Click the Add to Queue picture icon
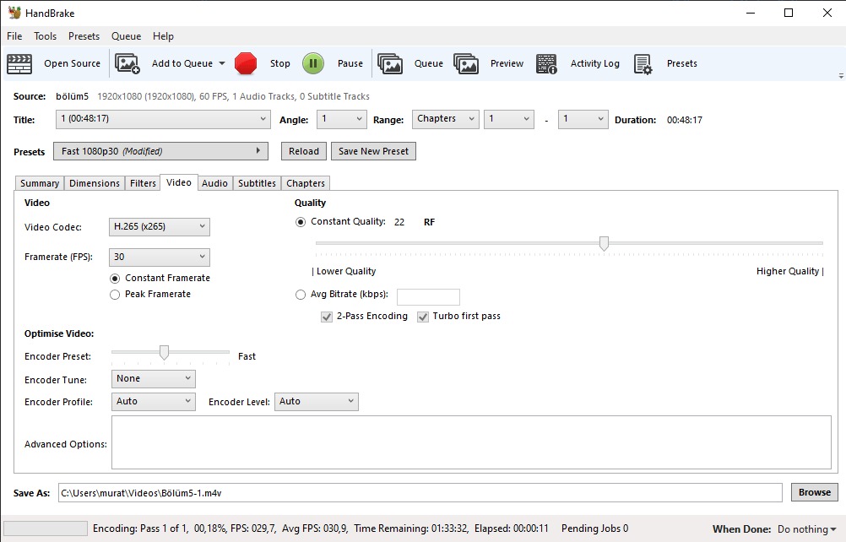The image size is (846, 542). tap(127, 63)
